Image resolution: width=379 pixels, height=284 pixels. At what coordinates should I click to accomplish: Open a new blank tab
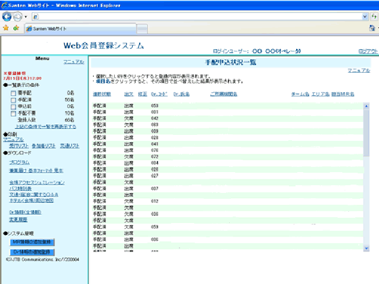[142, 29]
